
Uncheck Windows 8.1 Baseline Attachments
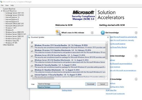(x=32, y=71)
